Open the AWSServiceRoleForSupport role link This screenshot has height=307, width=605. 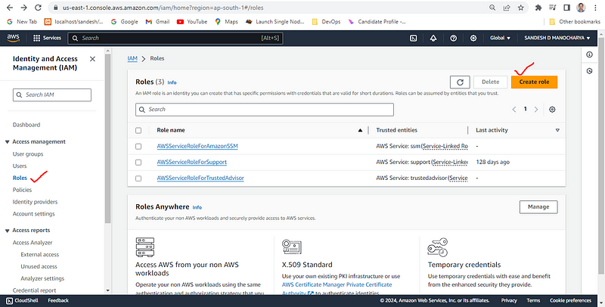tap(192, 163)
